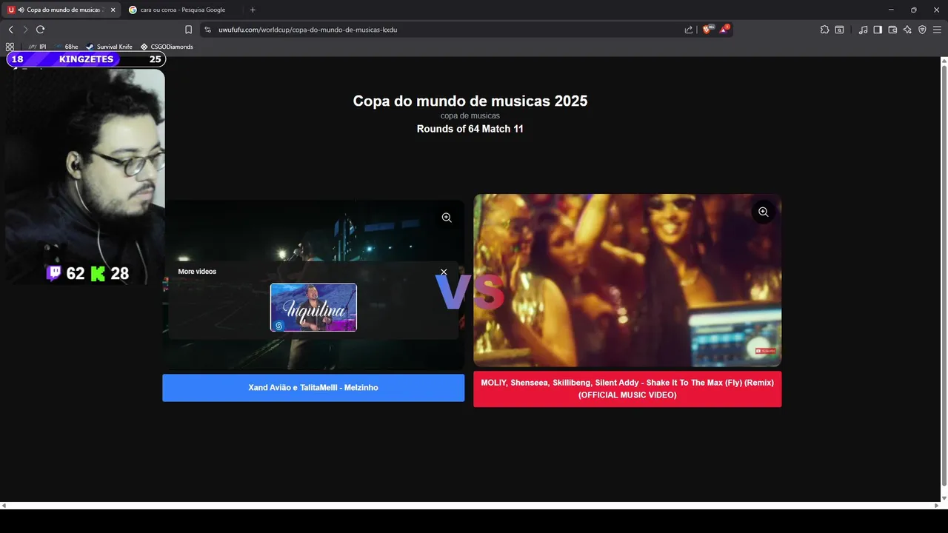Click the right music video player
This screenshot has width=948, height=533.
pos(627,280)
